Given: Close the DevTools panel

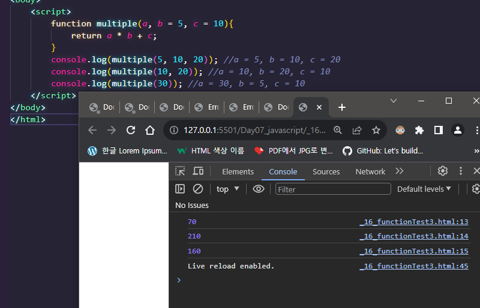Looking at the screenshot, I should click(x=476, y=171).
